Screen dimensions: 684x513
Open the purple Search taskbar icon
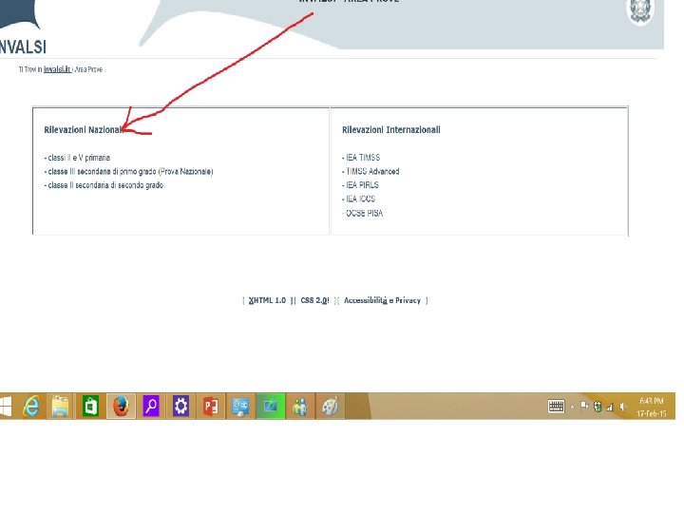pyautogui.click(x=151, y=407)
